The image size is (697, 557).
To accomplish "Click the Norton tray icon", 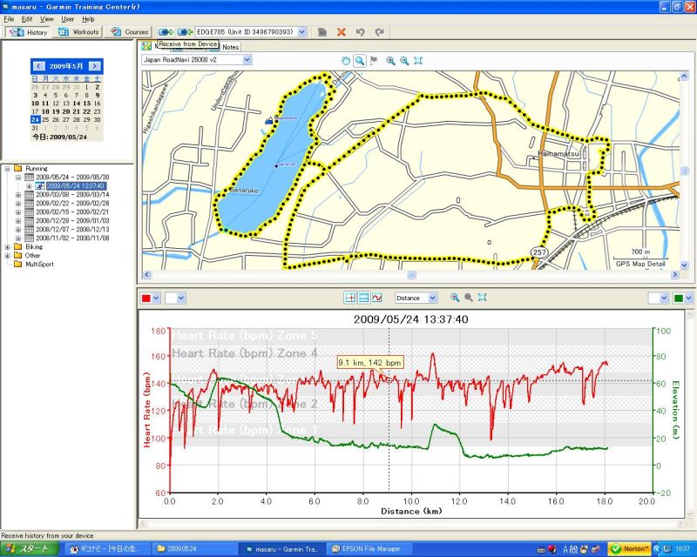I will (x=628, y=548).
